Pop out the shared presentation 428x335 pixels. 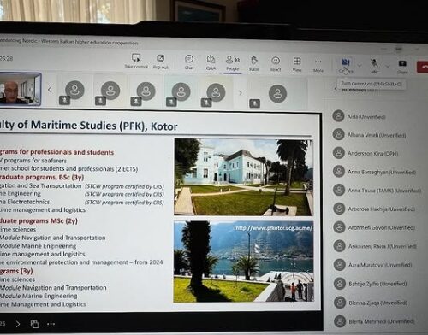[x=161, y=62]
